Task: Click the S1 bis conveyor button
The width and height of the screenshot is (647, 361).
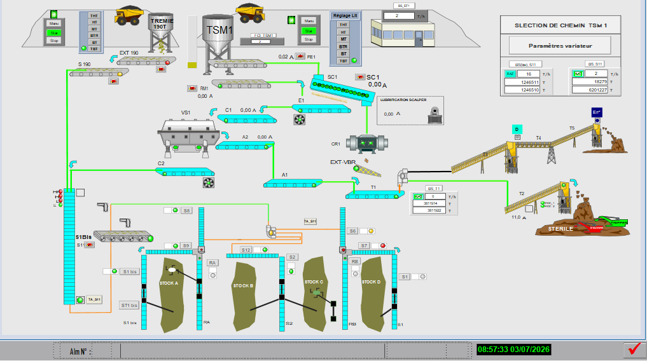Action: point(130,271)
